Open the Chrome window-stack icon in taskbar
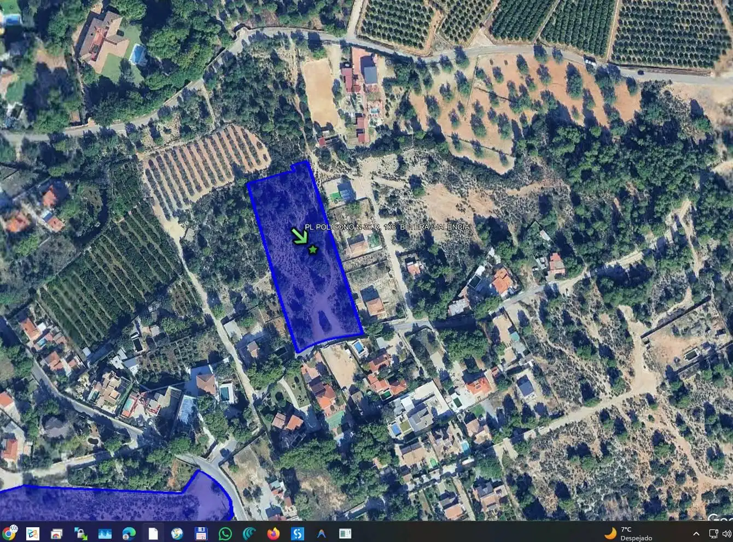Screen dimensions: 733x542 click(x=56, y=533)
